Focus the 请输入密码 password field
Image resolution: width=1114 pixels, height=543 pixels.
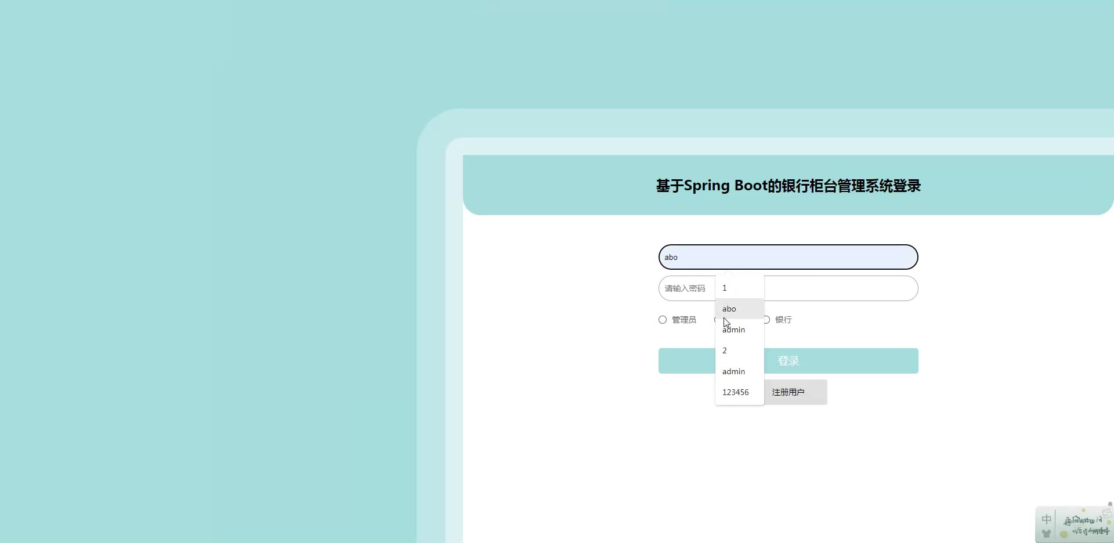coord(788,288)
